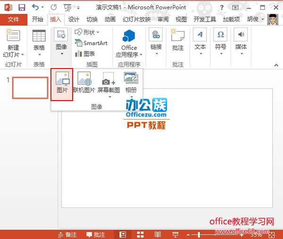Screen dimensions: 283x239
Task: Customize Quick Access Toolbar dropdown
Action: click(x=78, y=8)
